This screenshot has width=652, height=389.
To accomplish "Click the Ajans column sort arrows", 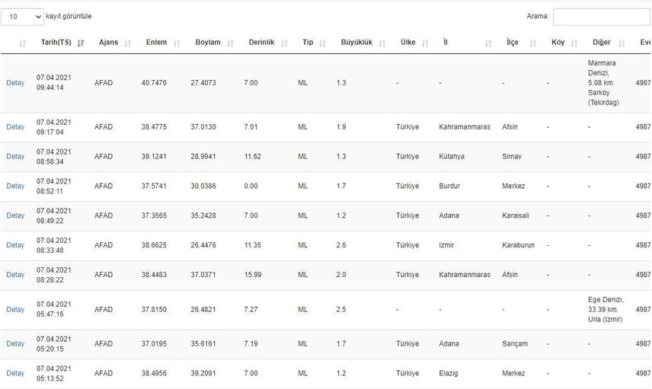I will [128, 43].
